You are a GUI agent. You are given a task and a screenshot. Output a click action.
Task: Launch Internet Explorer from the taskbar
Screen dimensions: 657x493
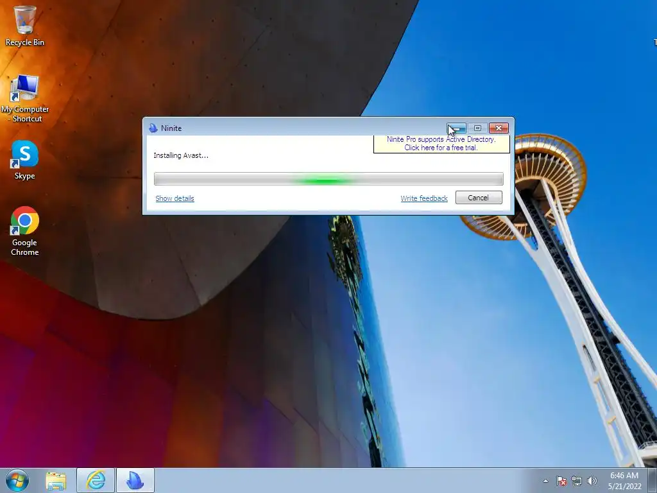[96, 481]
